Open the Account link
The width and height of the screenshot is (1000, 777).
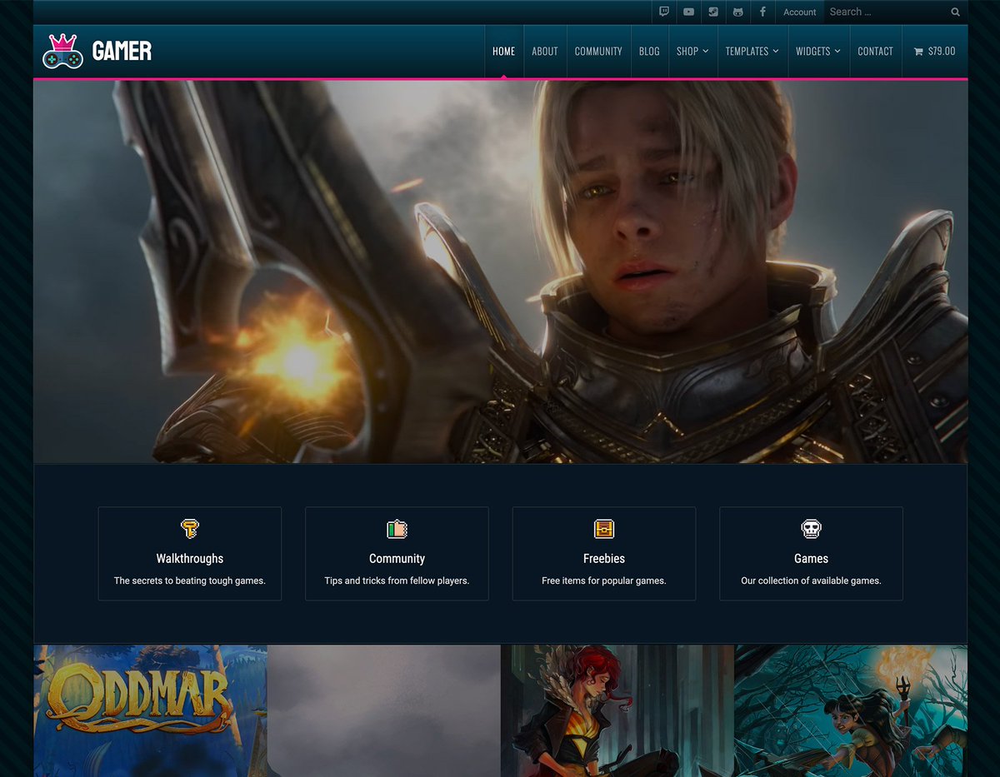[x=800, y=12]
